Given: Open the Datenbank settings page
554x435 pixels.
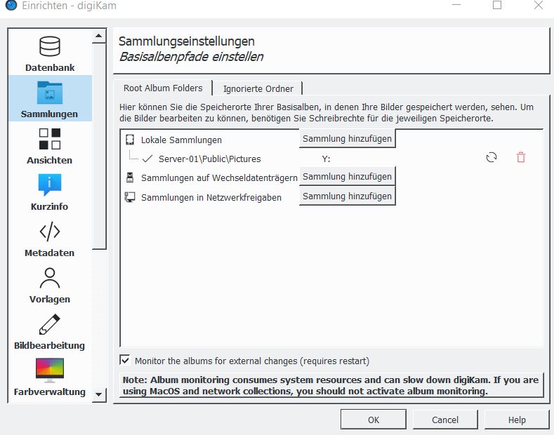Looking at the screenshot, I should [49, 53].
